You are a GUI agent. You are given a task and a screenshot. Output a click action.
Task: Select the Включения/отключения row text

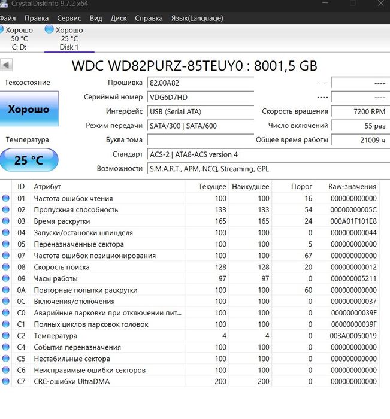74,302
